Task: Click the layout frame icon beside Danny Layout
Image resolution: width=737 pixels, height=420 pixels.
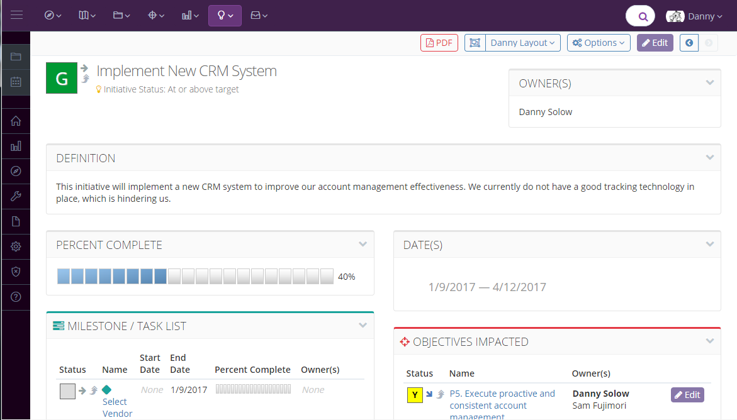Action: pyautogui.click(x=475, y=43)
